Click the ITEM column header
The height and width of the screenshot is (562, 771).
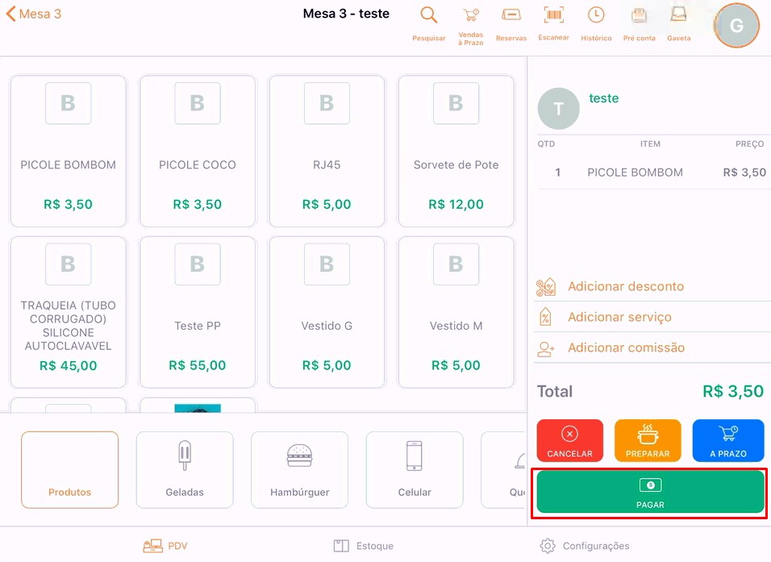(x=650, y=144)
